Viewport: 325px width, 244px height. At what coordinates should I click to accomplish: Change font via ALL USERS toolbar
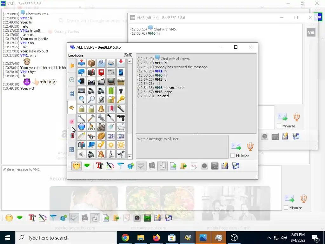click(x=99, y=166)
